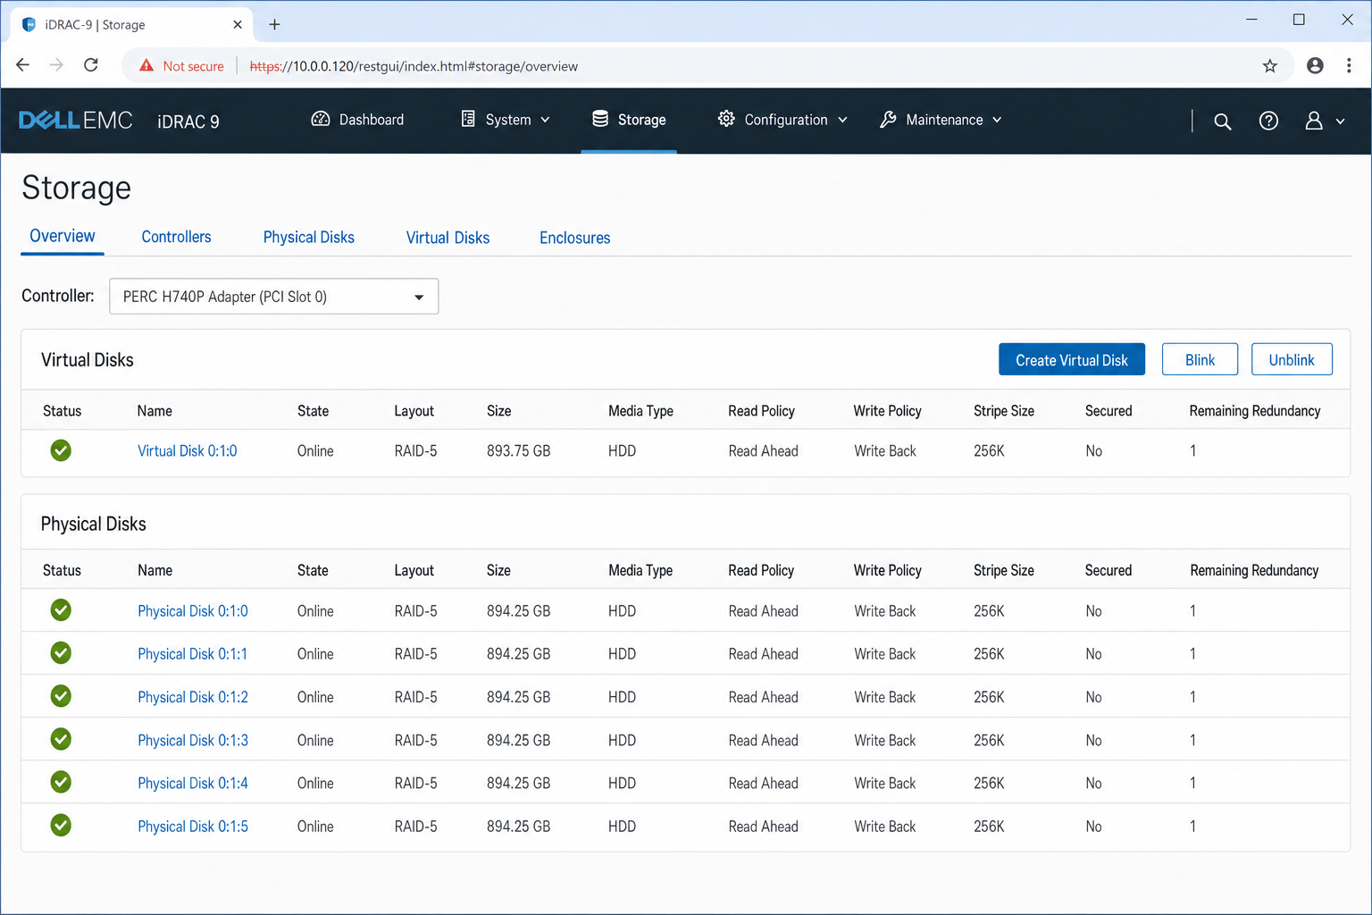
Task: Click green status icon for Physical Disk 0:1:1
Action: [61, 653]
